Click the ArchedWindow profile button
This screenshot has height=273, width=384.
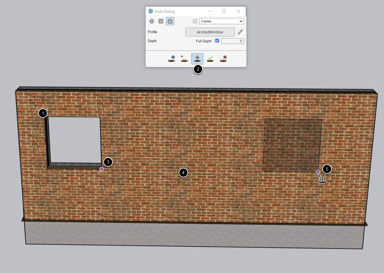[x=210, y=32]
